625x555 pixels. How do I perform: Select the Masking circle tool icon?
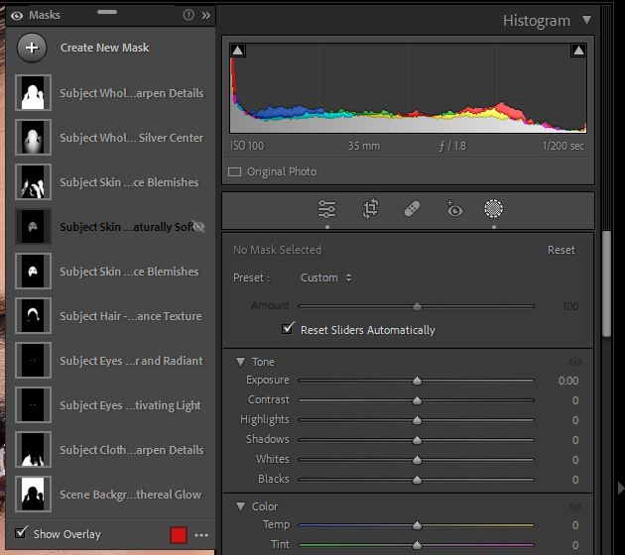[x=493, y=209]
